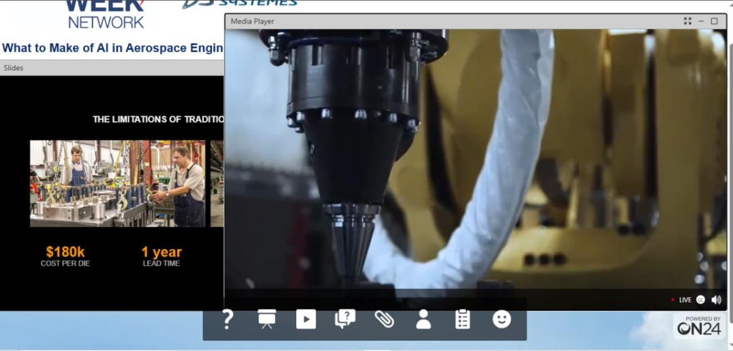Click the LIVE indicator in the player

click(x=684, y=300)
